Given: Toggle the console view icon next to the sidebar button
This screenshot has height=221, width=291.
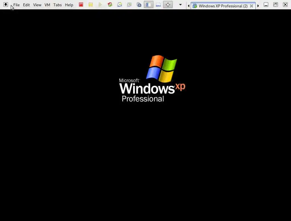Looking at the screenshot, I should tap(158, 5).
